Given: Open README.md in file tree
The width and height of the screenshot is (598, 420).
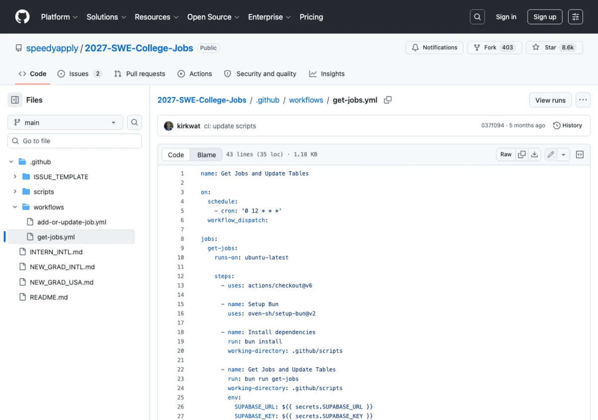Looking at the screenshot, I should 49,297.
